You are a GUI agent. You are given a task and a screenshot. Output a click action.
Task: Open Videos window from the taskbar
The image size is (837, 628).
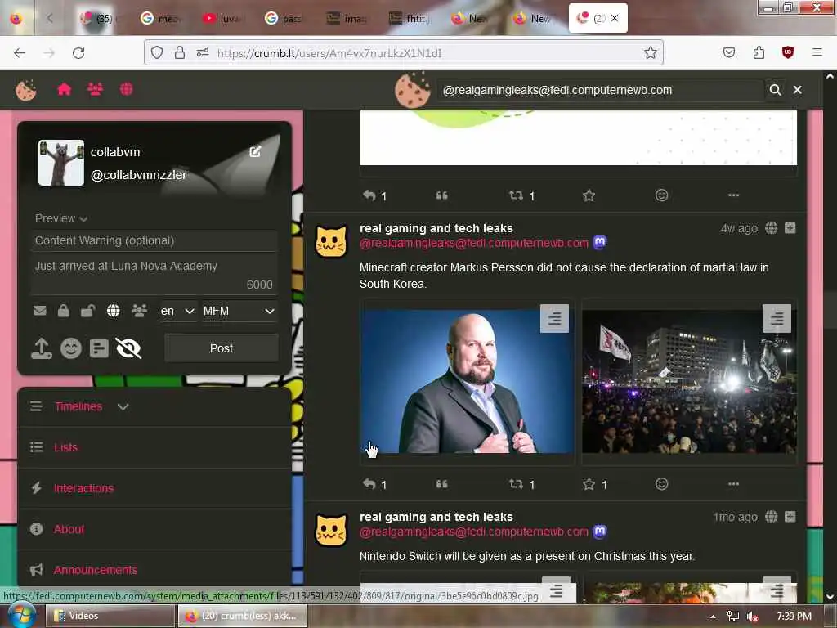pos(110,616)
